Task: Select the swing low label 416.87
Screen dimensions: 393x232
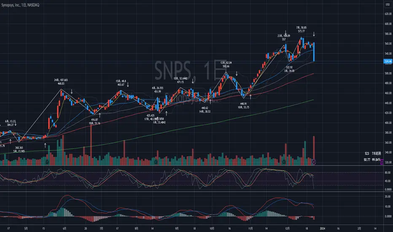Action: click(94, 120)
